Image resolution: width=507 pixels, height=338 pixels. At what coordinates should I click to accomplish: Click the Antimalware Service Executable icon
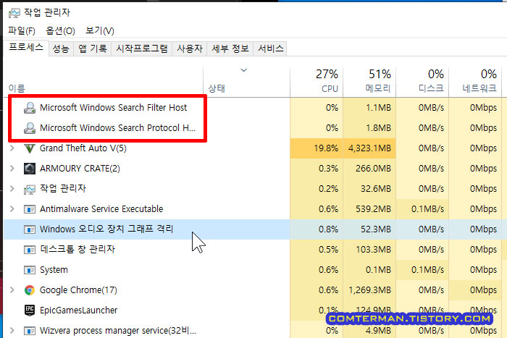[30, 209]
